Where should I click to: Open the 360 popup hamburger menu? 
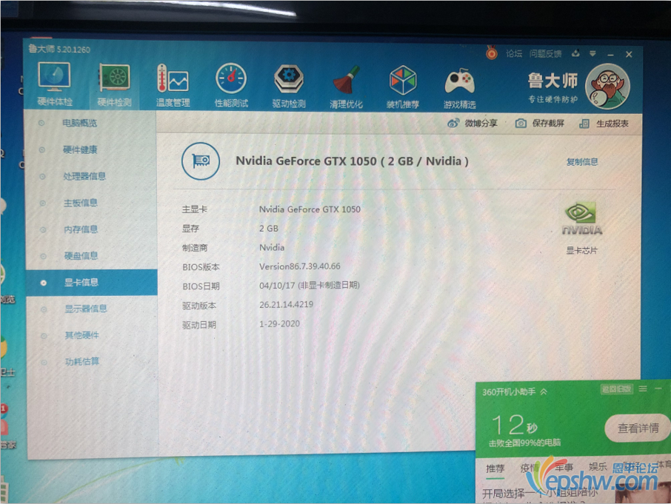[643, 389]
